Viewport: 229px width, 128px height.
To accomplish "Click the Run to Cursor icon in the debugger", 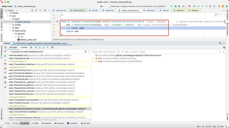I will point(47,47).
